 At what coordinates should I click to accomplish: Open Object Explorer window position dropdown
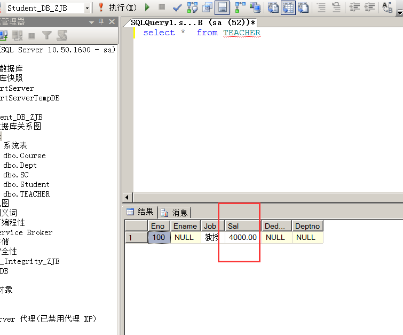coord(91,22)
